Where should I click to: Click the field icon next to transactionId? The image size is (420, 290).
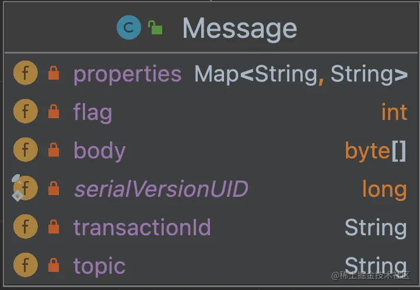(x=25, y=227)
